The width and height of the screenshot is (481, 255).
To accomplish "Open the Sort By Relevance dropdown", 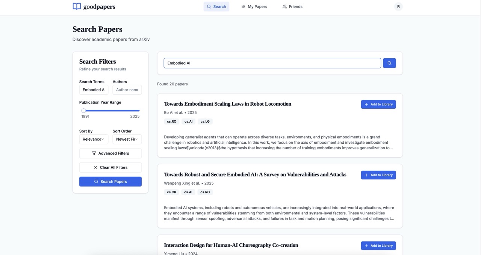I will (94, 139).
